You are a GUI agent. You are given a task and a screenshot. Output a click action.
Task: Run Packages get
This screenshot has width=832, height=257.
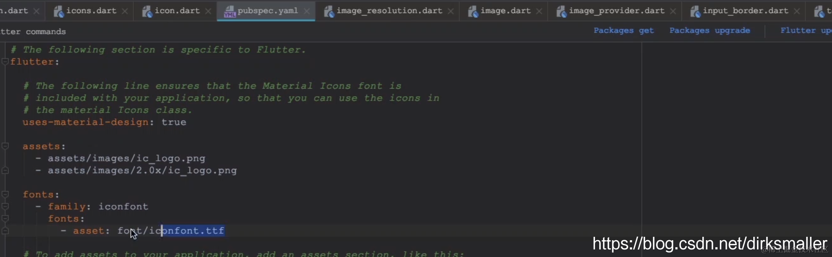coord(624,31)
